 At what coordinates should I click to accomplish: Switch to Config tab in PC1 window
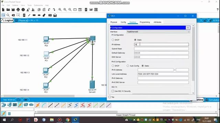[x=123, y=22]
